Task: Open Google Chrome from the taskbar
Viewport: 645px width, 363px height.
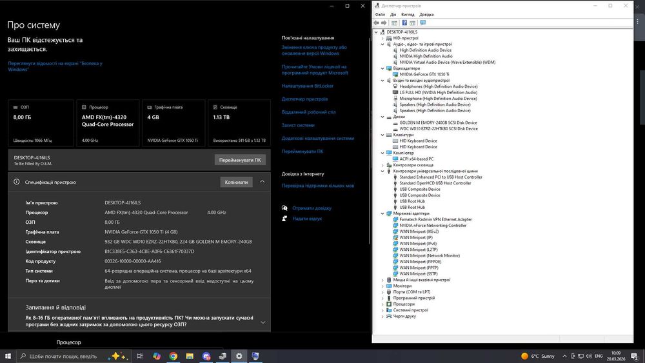Action: coord(173,356)
